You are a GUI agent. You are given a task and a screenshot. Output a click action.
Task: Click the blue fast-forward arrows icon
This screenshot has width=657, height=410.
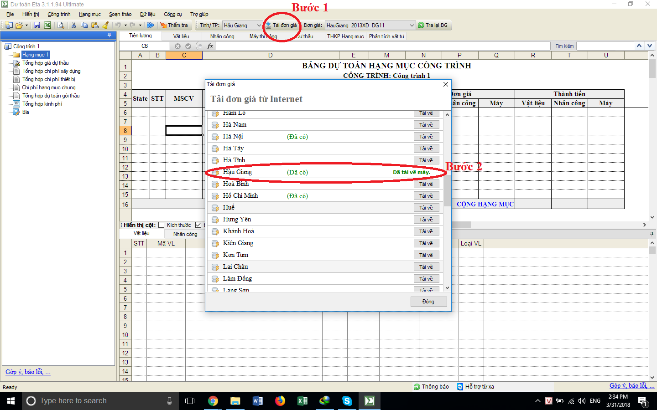(x=150, y=26)
